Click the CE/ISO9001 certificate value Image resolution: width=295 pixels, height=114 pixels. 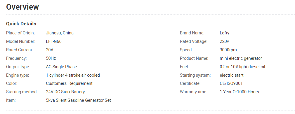(231, 83)
